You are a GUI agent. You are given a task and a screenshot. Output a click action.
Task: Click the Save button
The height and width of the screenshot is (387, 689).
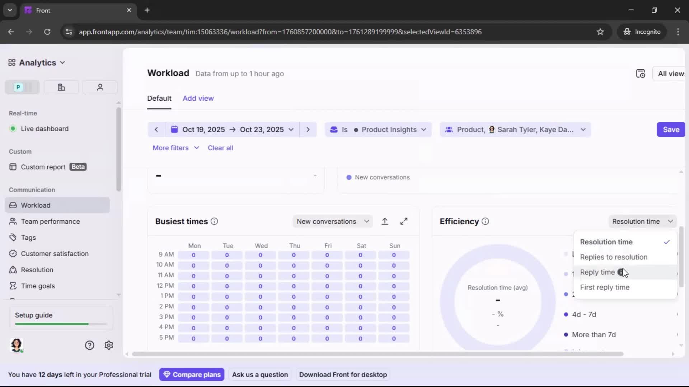pos(670,129)
